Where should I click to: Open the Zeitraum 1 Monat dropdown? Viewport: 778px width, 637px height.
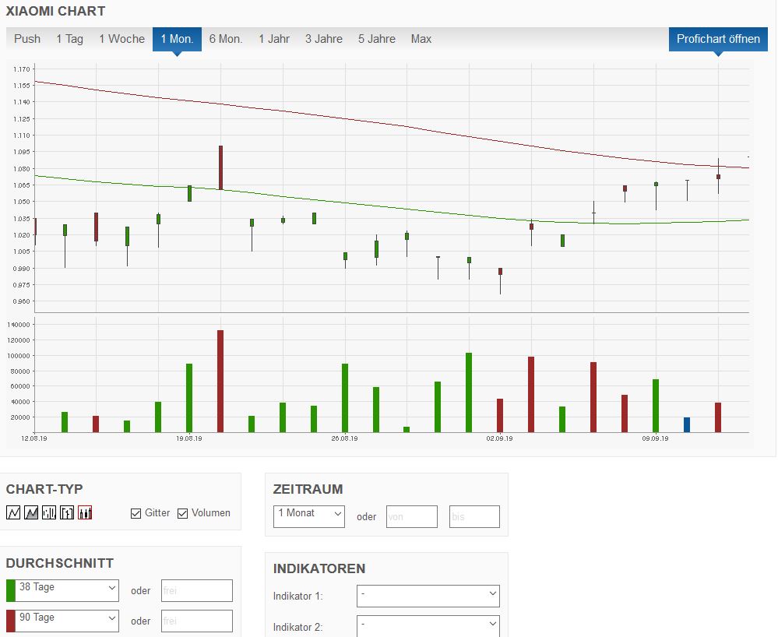(309, 516)
